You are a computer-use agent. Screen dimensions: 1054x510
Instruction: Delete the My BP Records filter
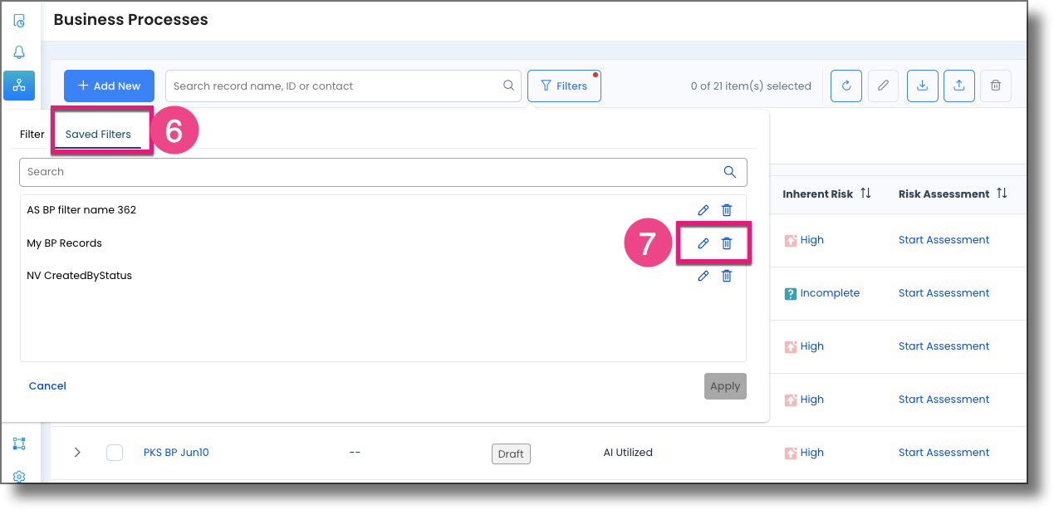(727, 243)
